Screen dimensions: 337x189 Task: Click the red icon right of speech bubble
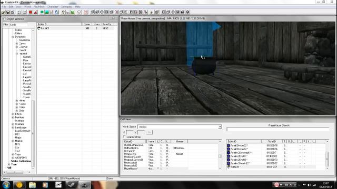86,12
